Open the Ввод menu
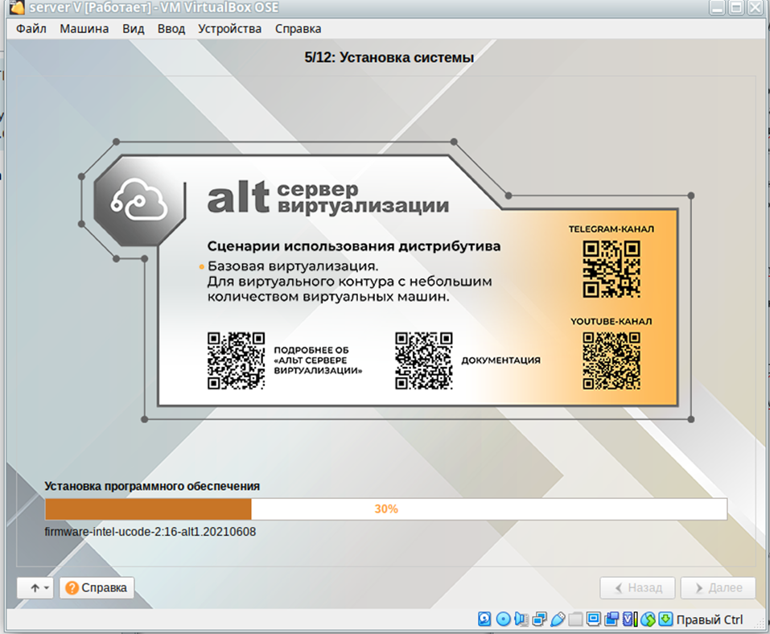 (x=171, y=29)
